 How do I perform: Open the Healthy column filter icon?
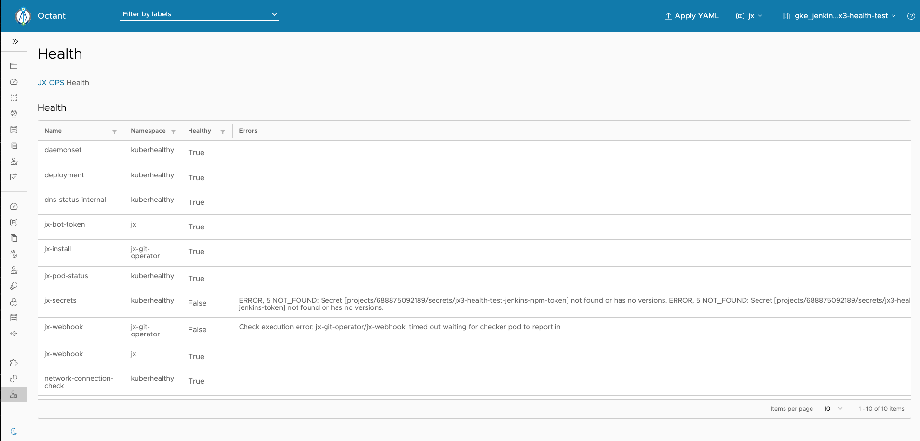(223, 131)
